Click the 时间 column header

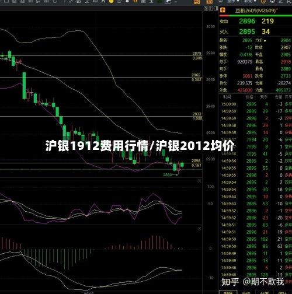[x=227, y=97]
